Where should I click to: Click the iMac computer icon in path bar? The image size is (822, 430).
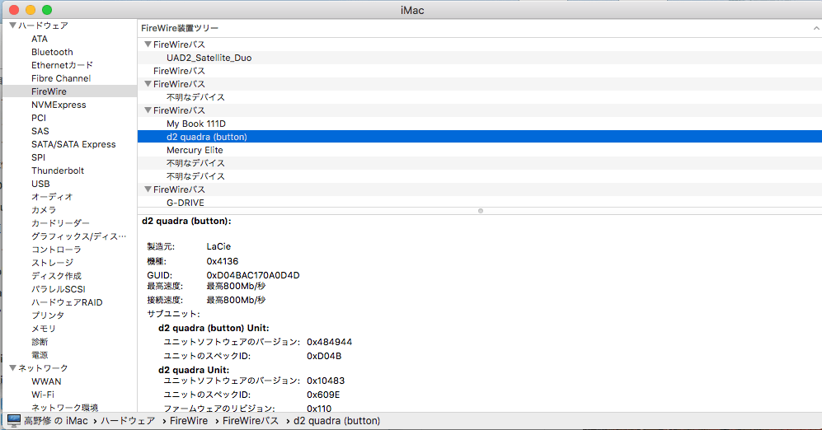click(x=14, y=421)
